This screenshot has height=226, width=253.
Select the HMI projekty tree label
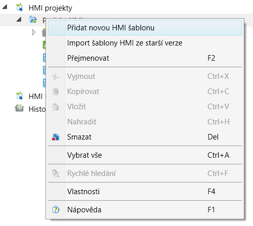pos(50,8)
